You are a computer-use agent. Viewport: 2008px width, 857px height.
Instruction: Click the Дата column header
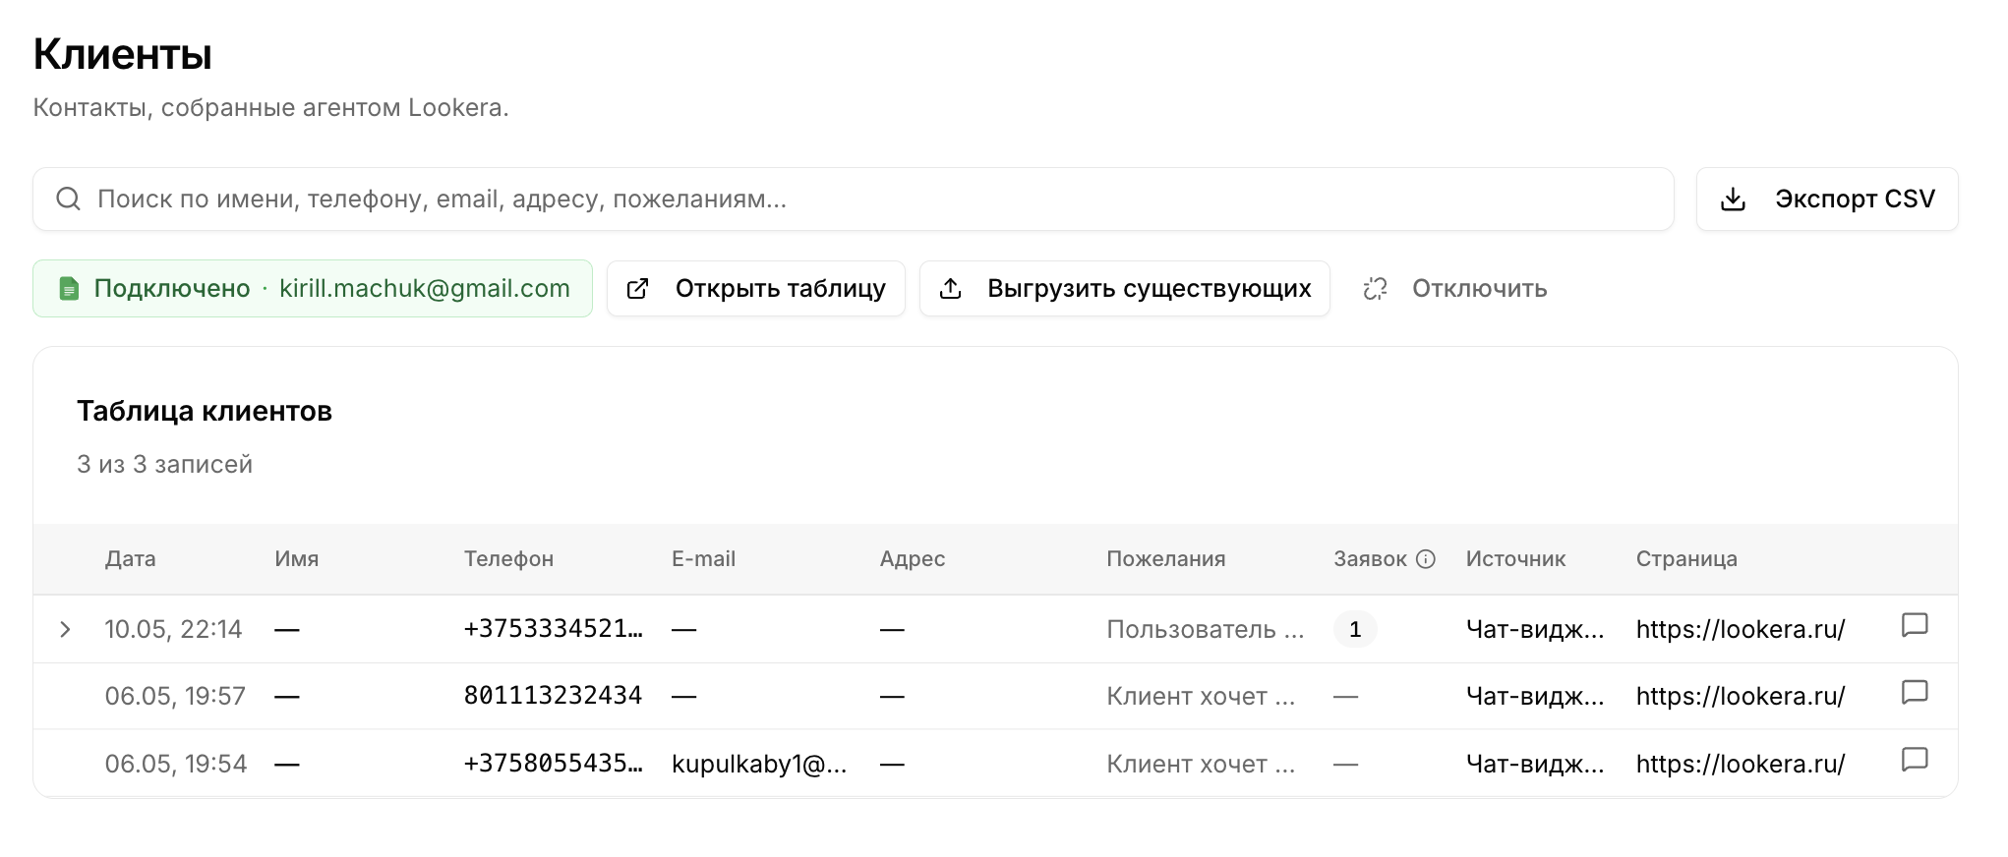[130, 559]
